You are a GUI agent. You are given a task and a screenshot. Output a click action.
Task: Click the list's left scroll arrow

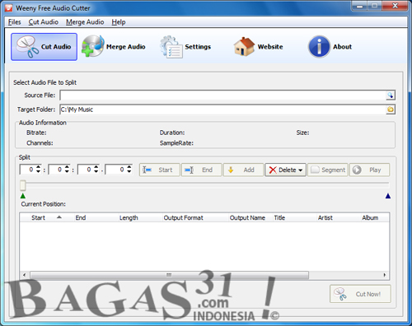tap(25, 275)
